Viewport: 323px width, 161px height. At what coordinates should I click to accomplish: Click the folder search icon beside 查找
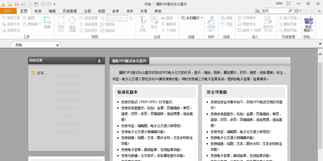pos(257,11)
